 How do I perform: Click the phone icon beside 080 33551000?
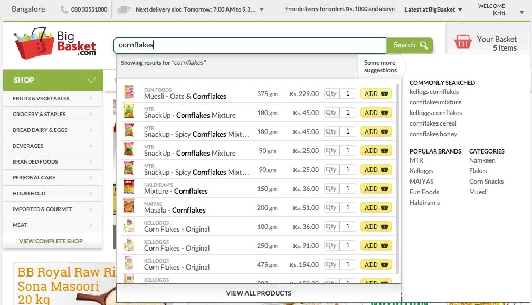point(64,9)
